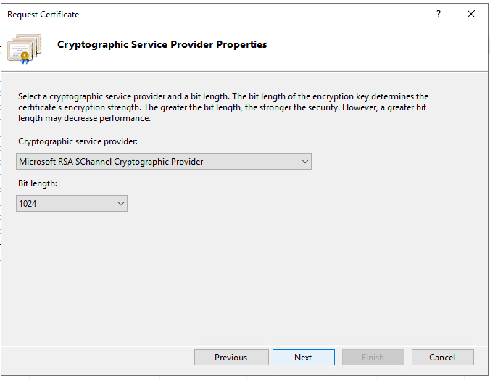Image resolution: width=490 pixels, height=380 pixels.
Task: Click the greyed-out Finish button
Action: tap(373, 357)
